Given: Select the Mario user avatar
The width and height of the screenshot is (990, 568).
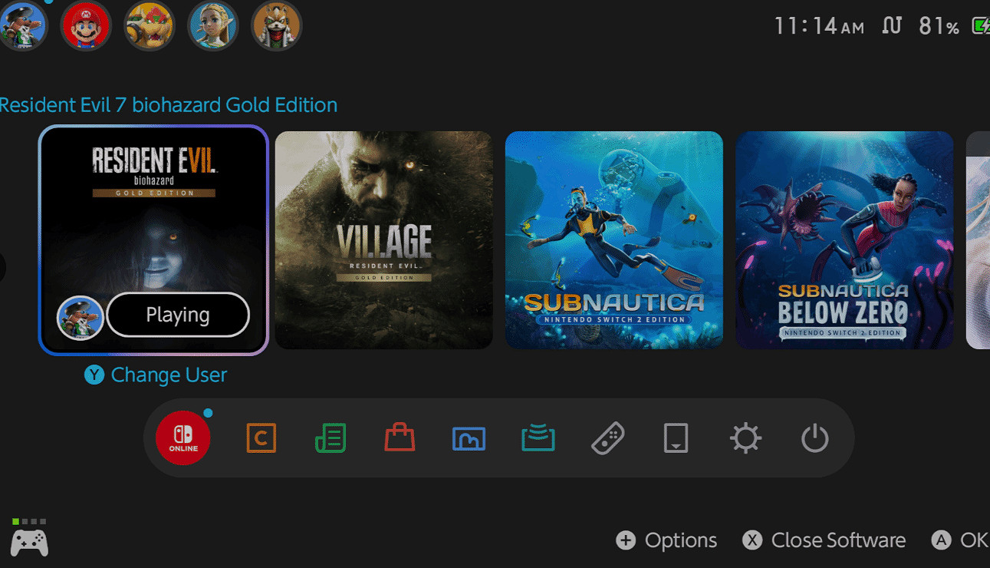Looking at the screenshot, I should coord(86,25).
